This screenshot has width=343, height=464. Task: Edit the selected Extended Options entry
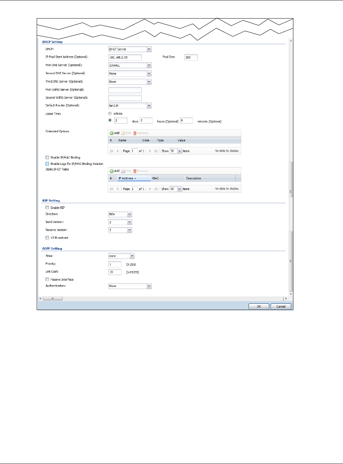(126, 133)
